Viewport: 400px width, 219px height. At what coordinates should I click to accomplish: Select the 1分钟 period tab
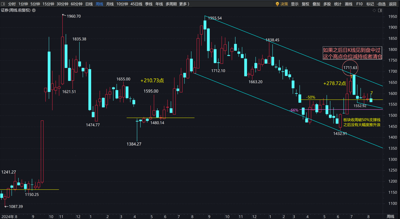23,4
